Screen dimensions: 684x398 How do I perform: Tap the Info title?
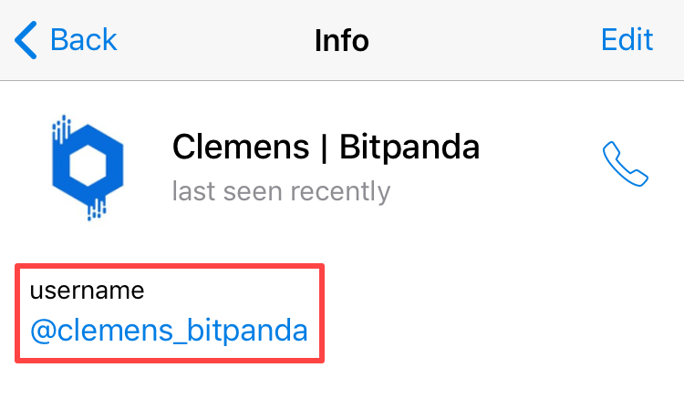[342, 40]
